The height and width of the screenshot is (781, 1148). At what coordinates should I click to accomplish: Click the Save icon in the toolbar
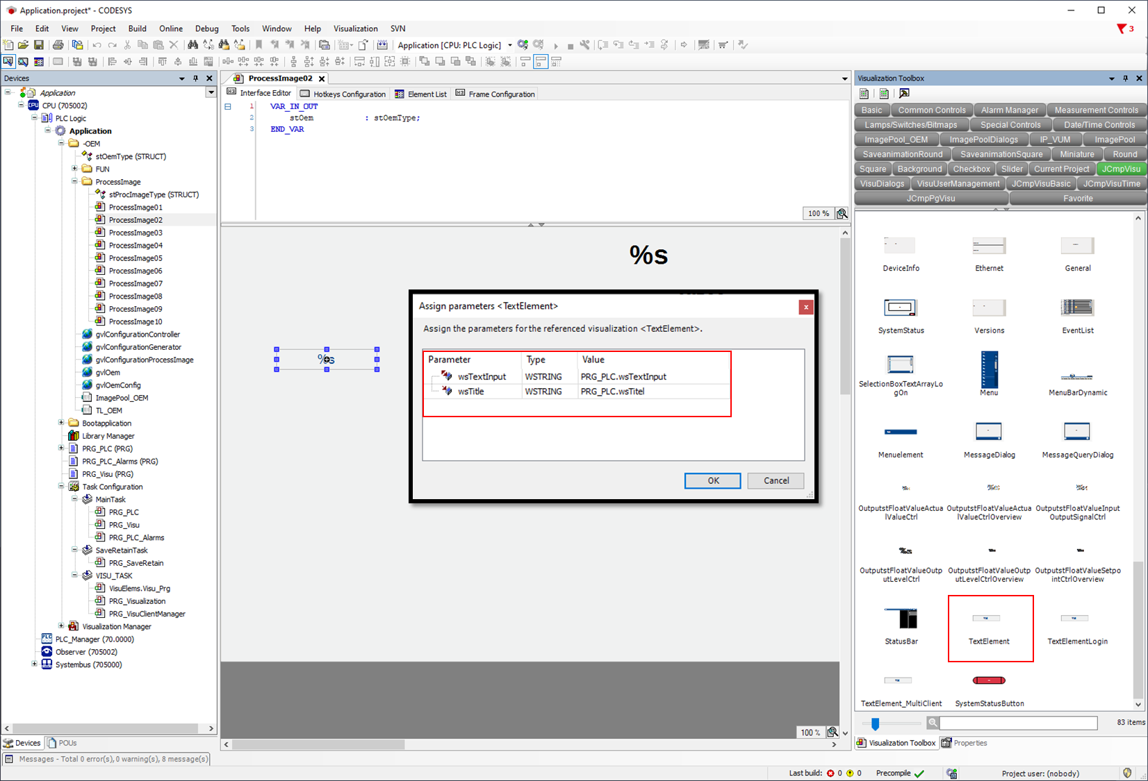point(39,45)
